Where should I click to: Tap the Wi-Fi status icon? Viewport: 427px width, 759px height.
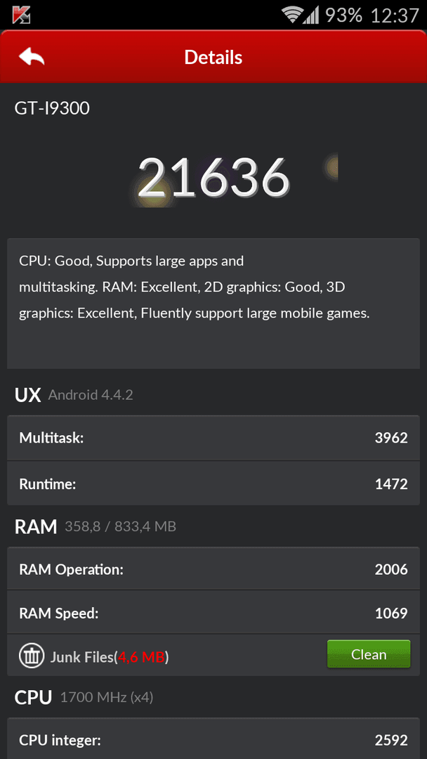pos(293,15)
